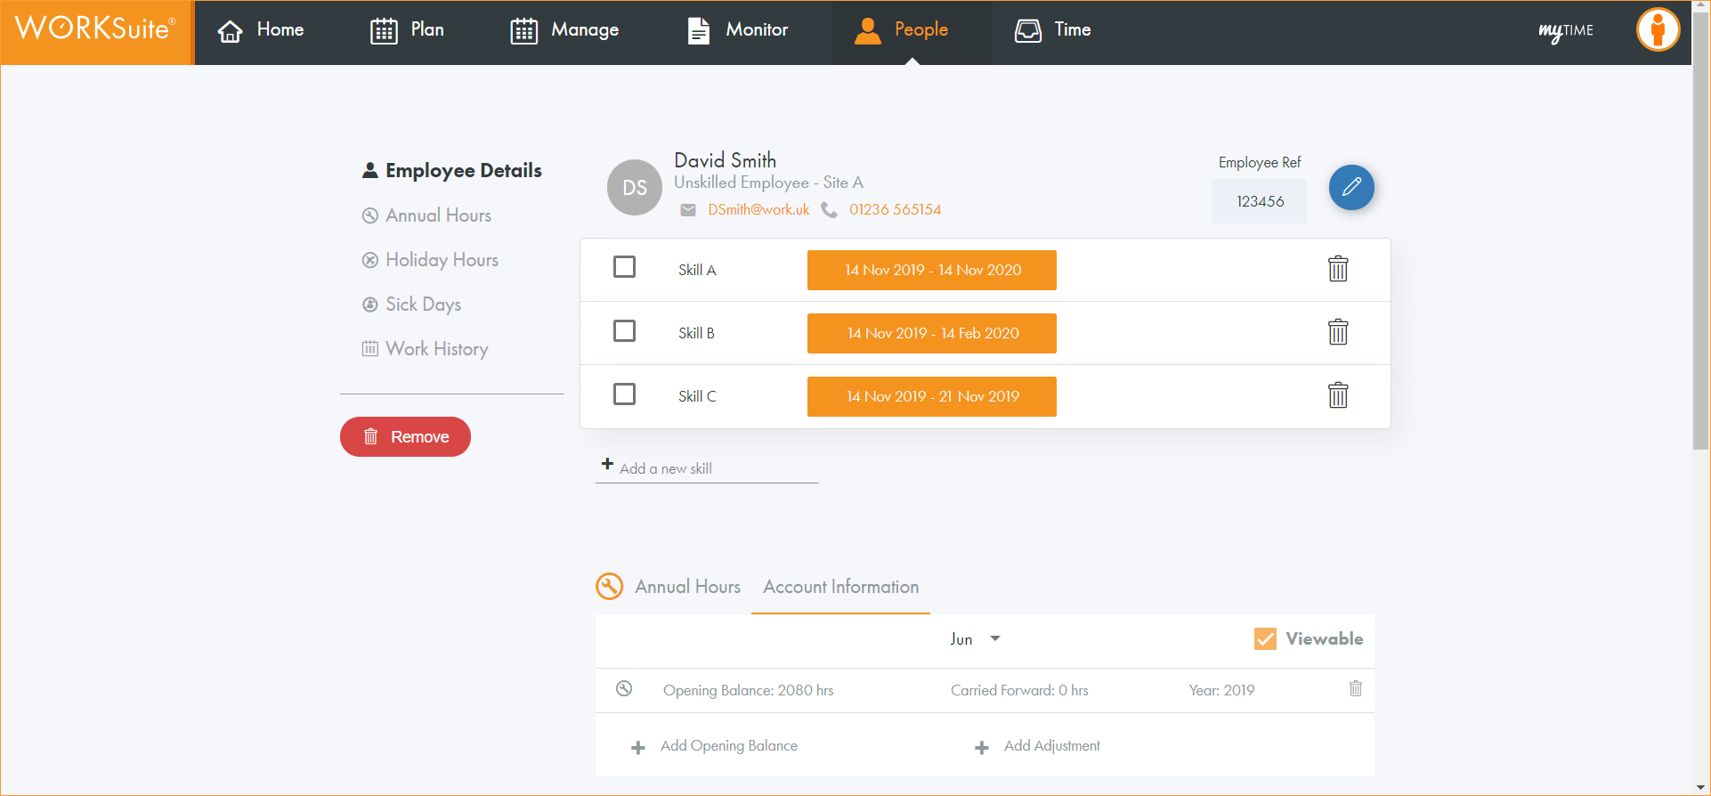Delete the 2019 opening balance row
Image resolution: width=1711 pixels, height=796 pixels.
1355,688
